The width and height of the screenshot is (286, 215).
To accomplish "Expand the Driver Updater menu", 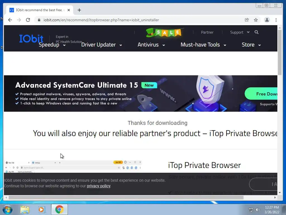I will [102, 45].
